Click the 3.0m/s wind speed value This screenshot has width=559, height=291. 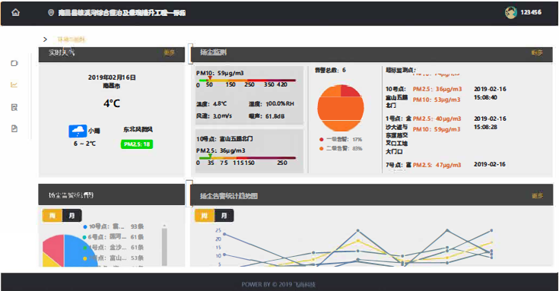coord(222,116)
